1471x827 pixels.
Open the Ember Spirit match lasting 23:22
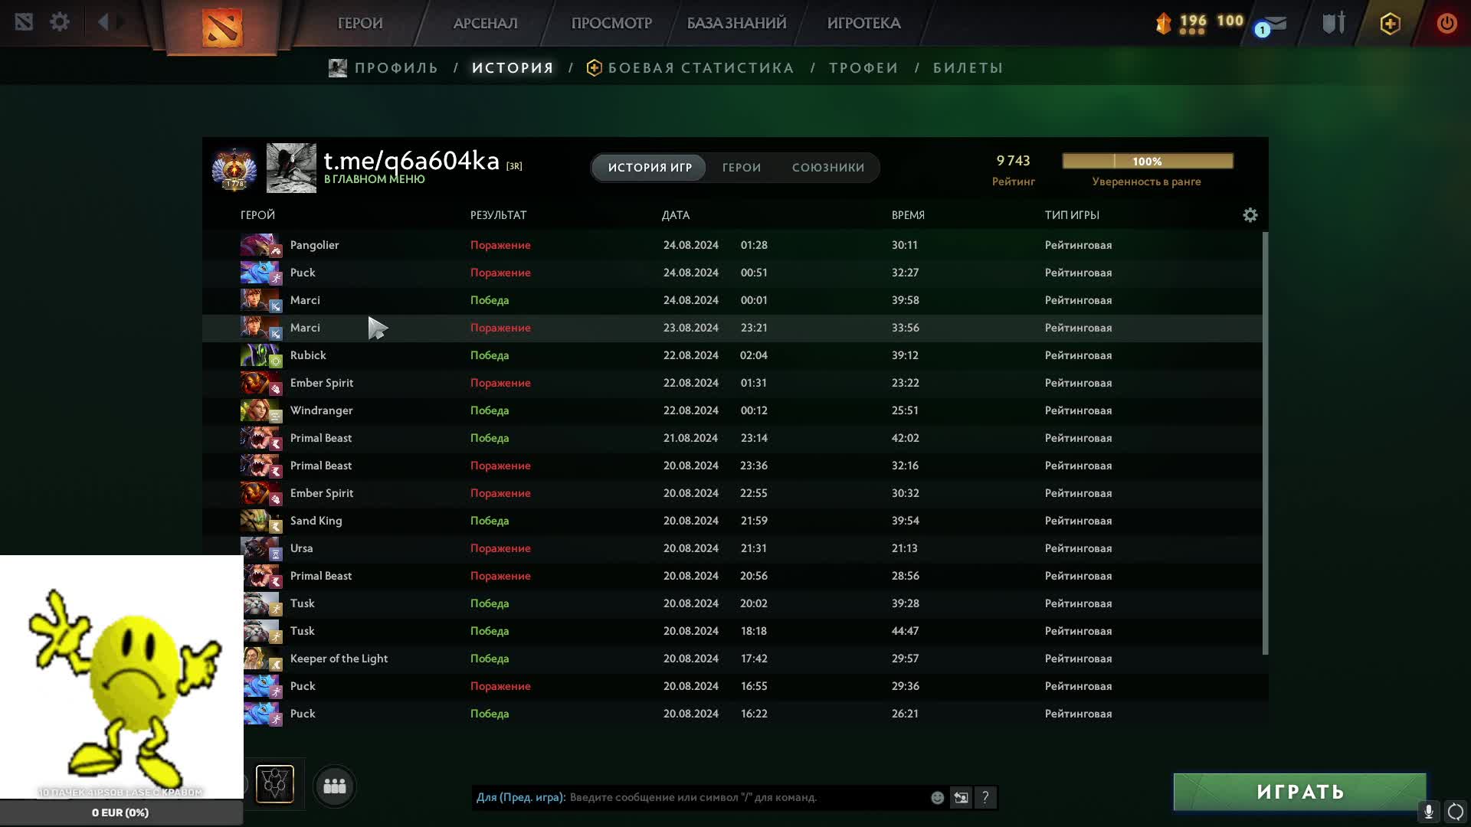click(x=732, y=383)
